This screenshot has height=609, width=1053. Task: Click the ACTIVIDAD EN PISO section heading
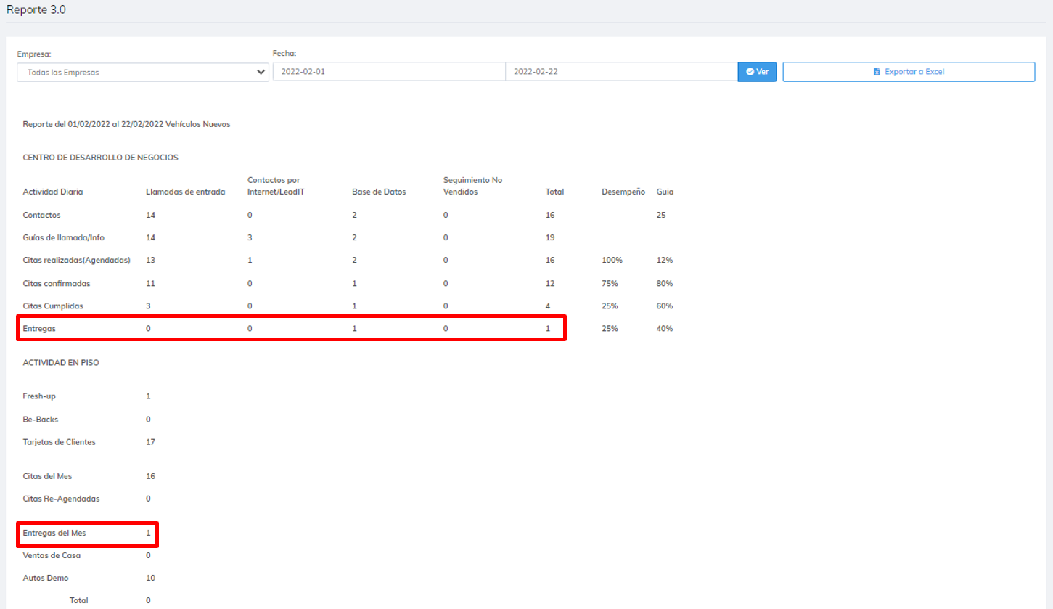61,363
